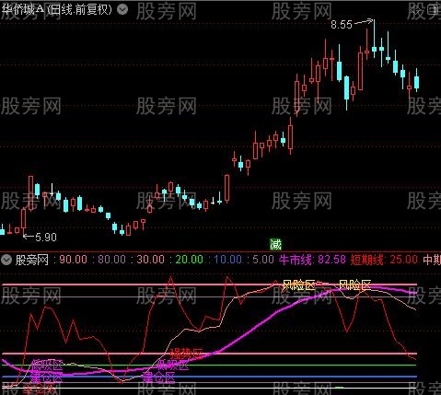Select the 牛市线: 82.58 indicator value
Screen dimensions: 441x395
[312, 260]
